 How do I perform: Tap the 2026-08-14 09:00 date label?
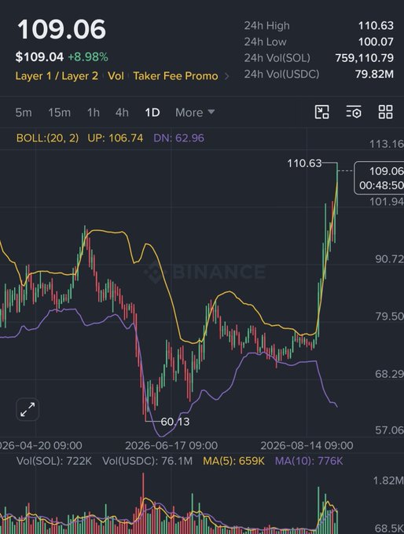(307, 445)
